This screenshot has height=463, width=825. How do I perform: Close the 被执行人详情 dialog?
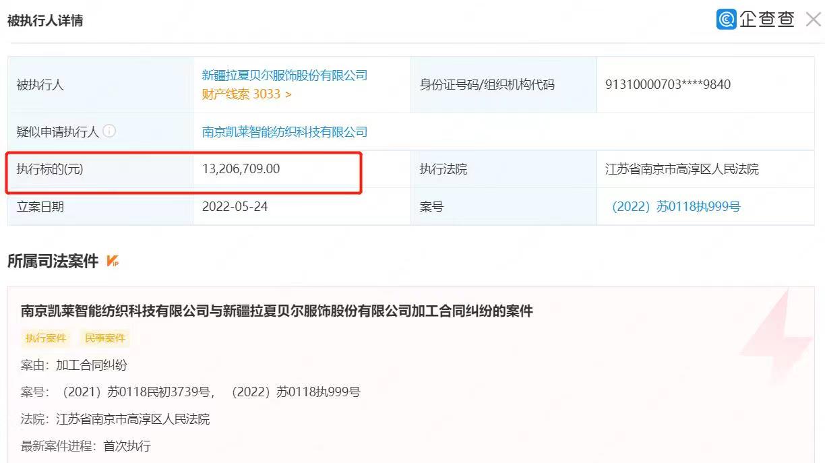813,20
